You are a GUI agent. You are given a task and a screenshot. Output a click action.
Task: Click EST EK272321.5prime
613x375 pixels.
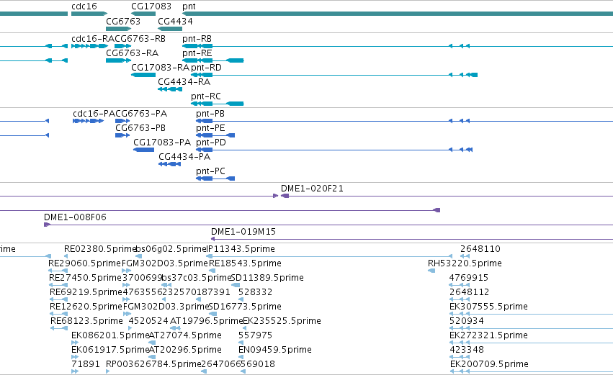488,336
